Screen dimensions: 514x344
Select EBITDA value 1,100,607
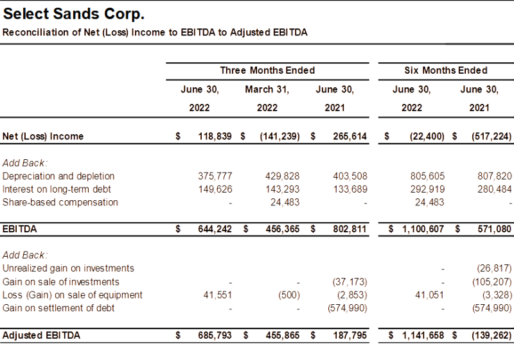pos(423,228)
